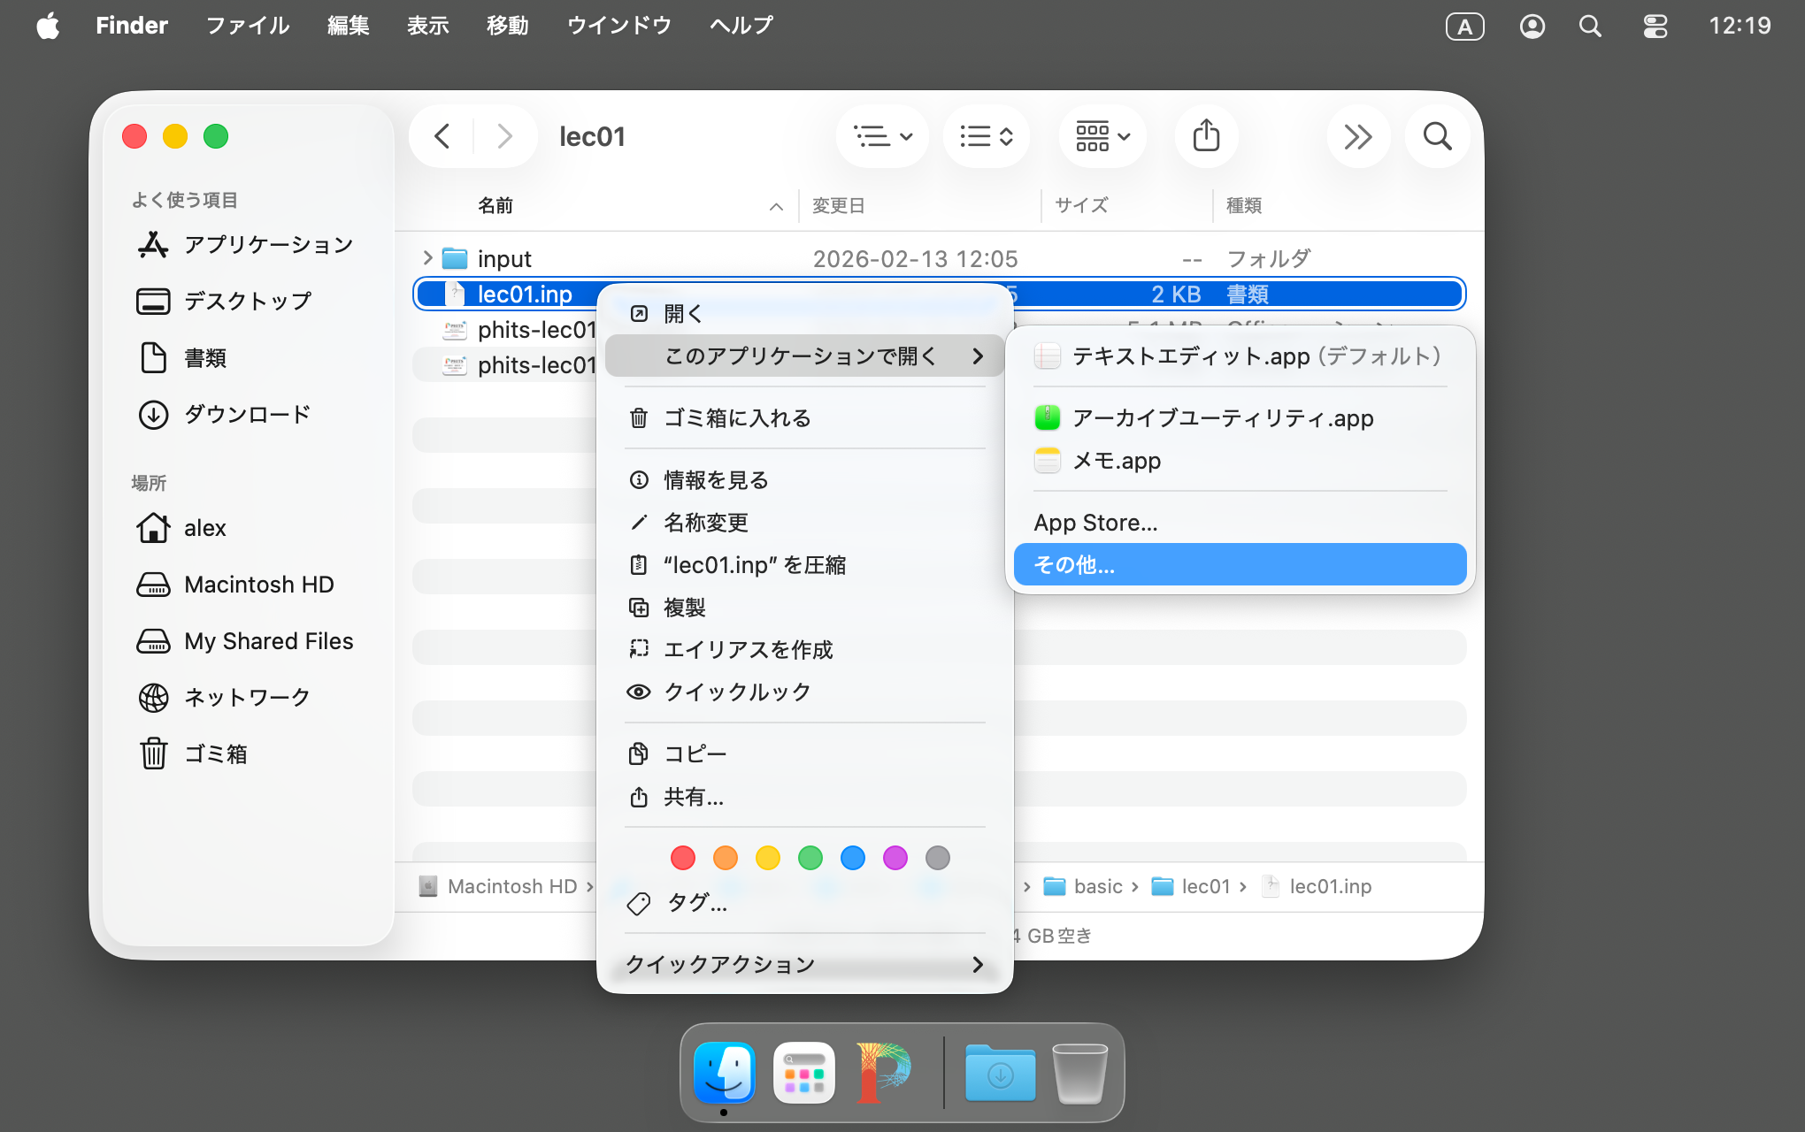This screenshot has width=1805, height=1132.
Task: Click App Store... in the submenu
Action: pyautogui.click(x=1095, y=523)
